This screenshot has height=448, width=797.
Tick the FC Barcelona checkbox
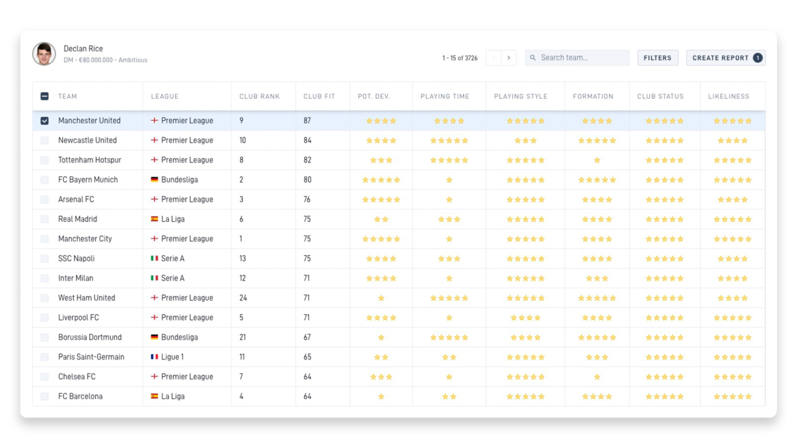coord(44,396)
